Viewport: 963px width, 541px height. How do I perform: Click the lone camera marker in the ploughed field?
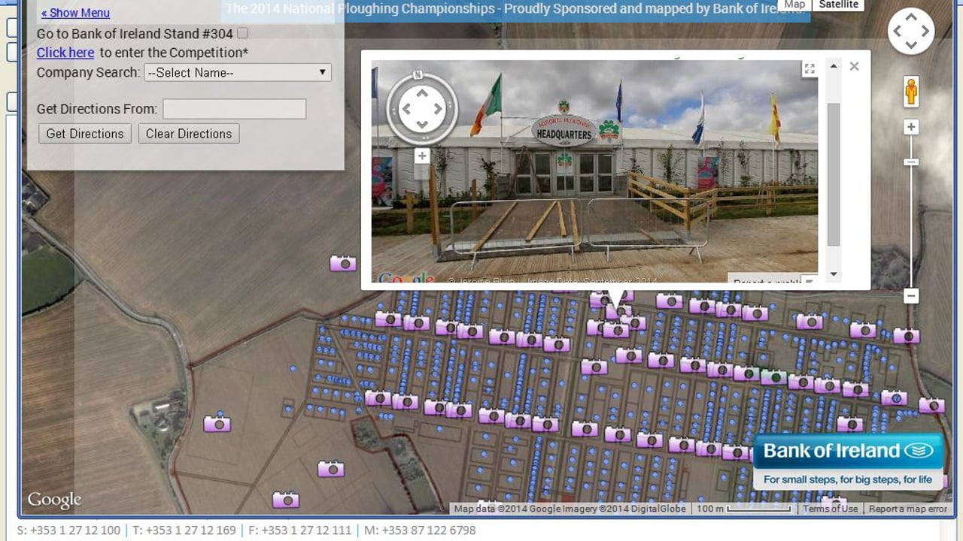[343, 263]
